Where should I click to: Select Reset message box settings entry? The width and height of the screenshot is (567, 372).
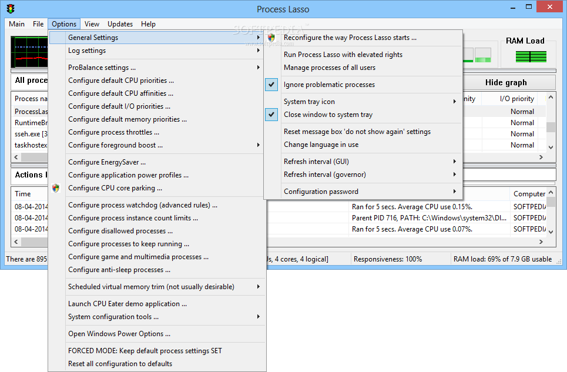point(363,132)
